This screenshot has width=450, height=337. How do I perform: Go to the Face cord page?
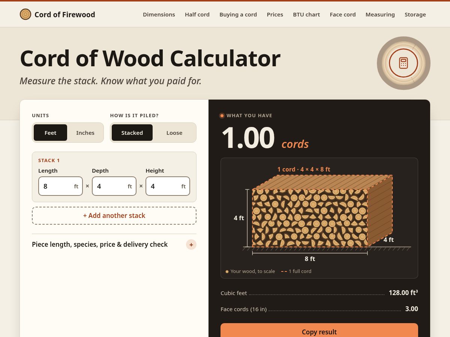click(343, 14)
